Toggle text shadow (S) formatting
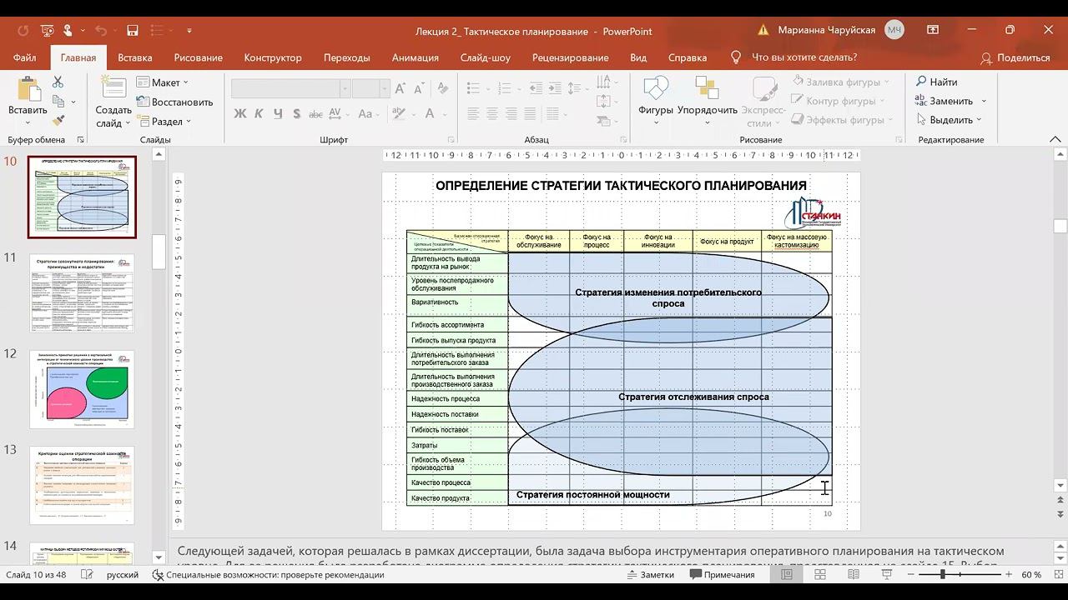Image resolution: width=1068 pixels, height=600 pixels. point(295,113)
